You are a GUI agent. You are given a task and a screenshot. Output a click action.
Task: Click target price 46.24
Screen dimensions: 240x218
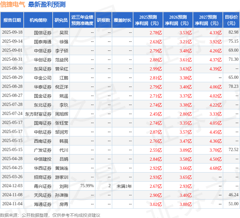[x=233, y=195]
